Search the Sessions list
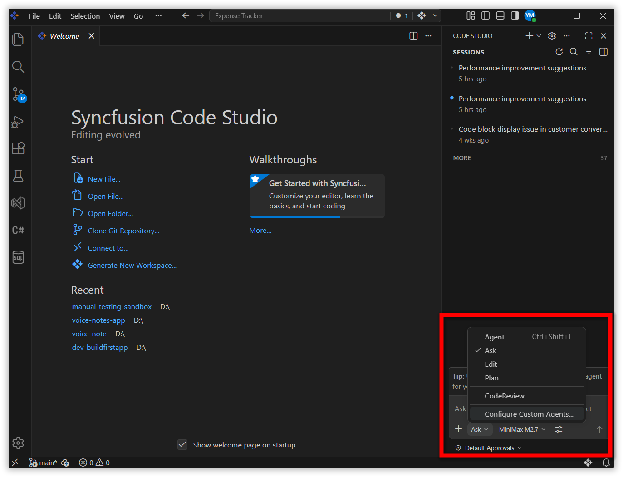Screen dimensions: 623x477 (574, 52)
